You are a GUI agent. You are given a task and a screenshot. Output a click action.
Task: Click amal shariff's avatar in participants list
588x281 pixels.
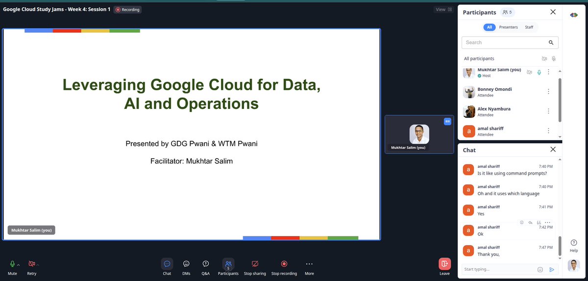pos(469,131)
